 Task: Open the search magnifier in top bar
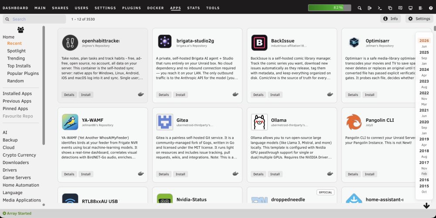tap(360, 8)
